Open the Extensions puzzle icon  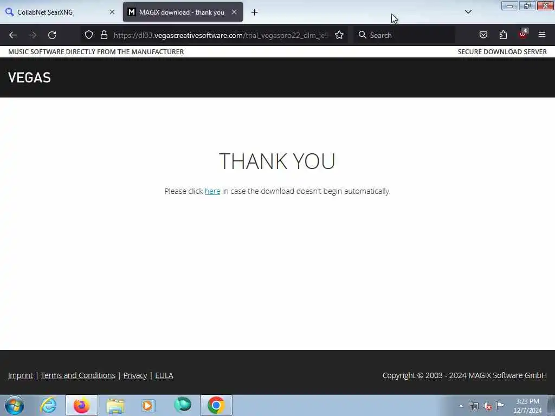point(503,35)
